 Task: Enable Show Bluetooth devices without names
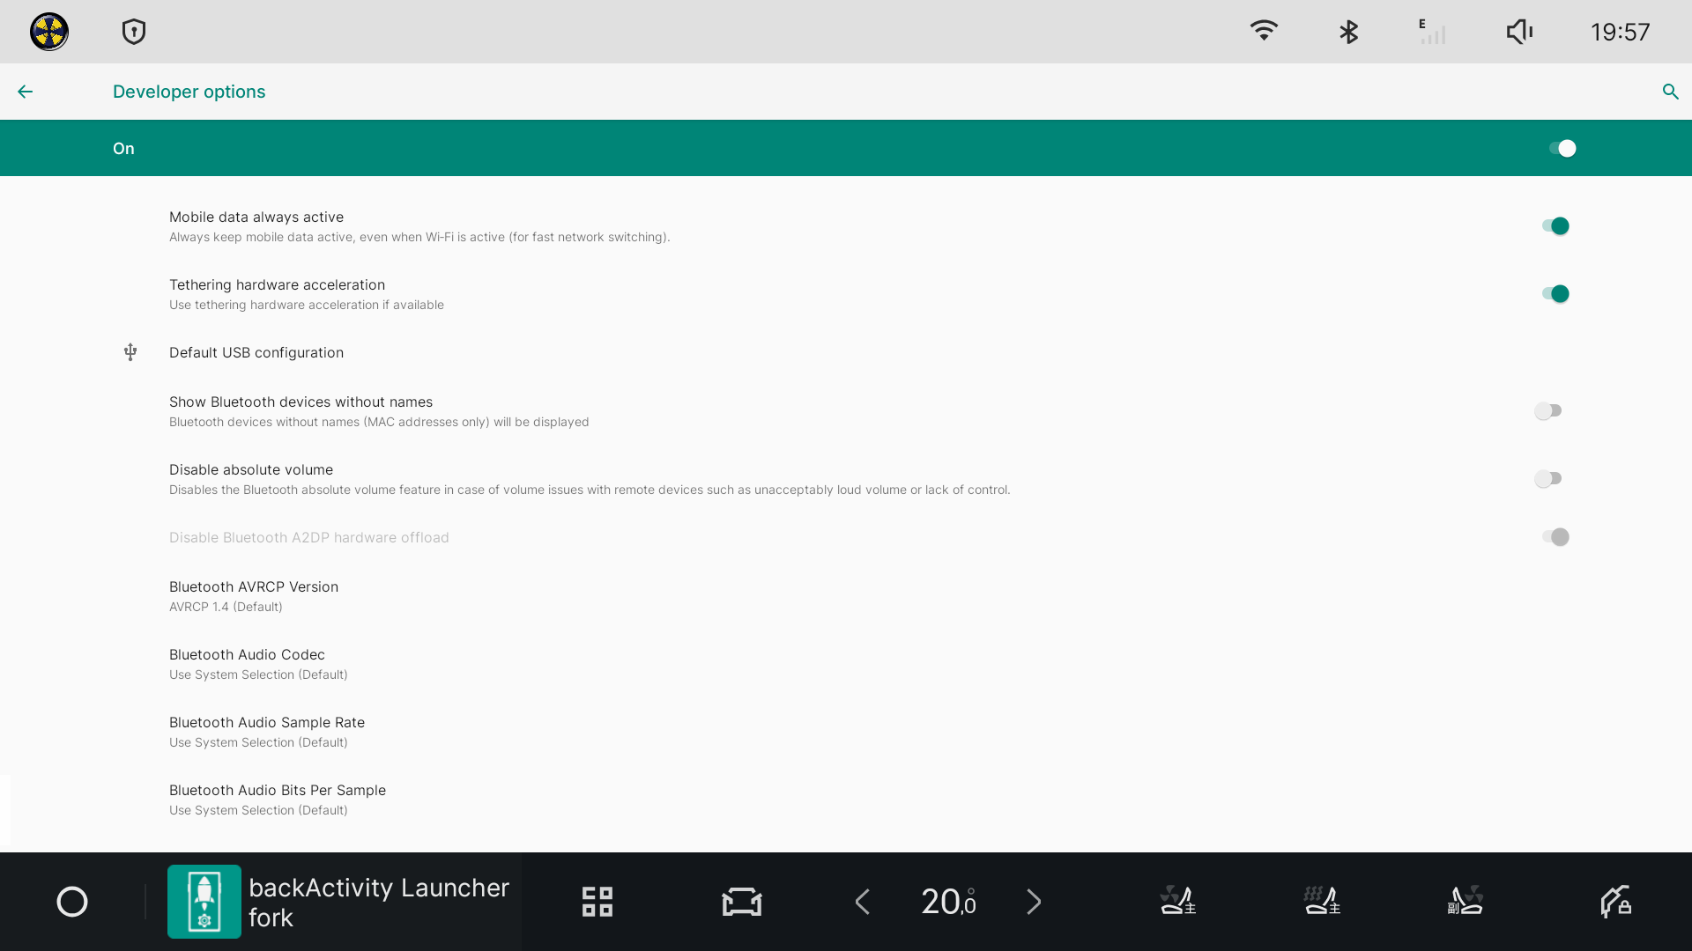tap(1548, 411)
